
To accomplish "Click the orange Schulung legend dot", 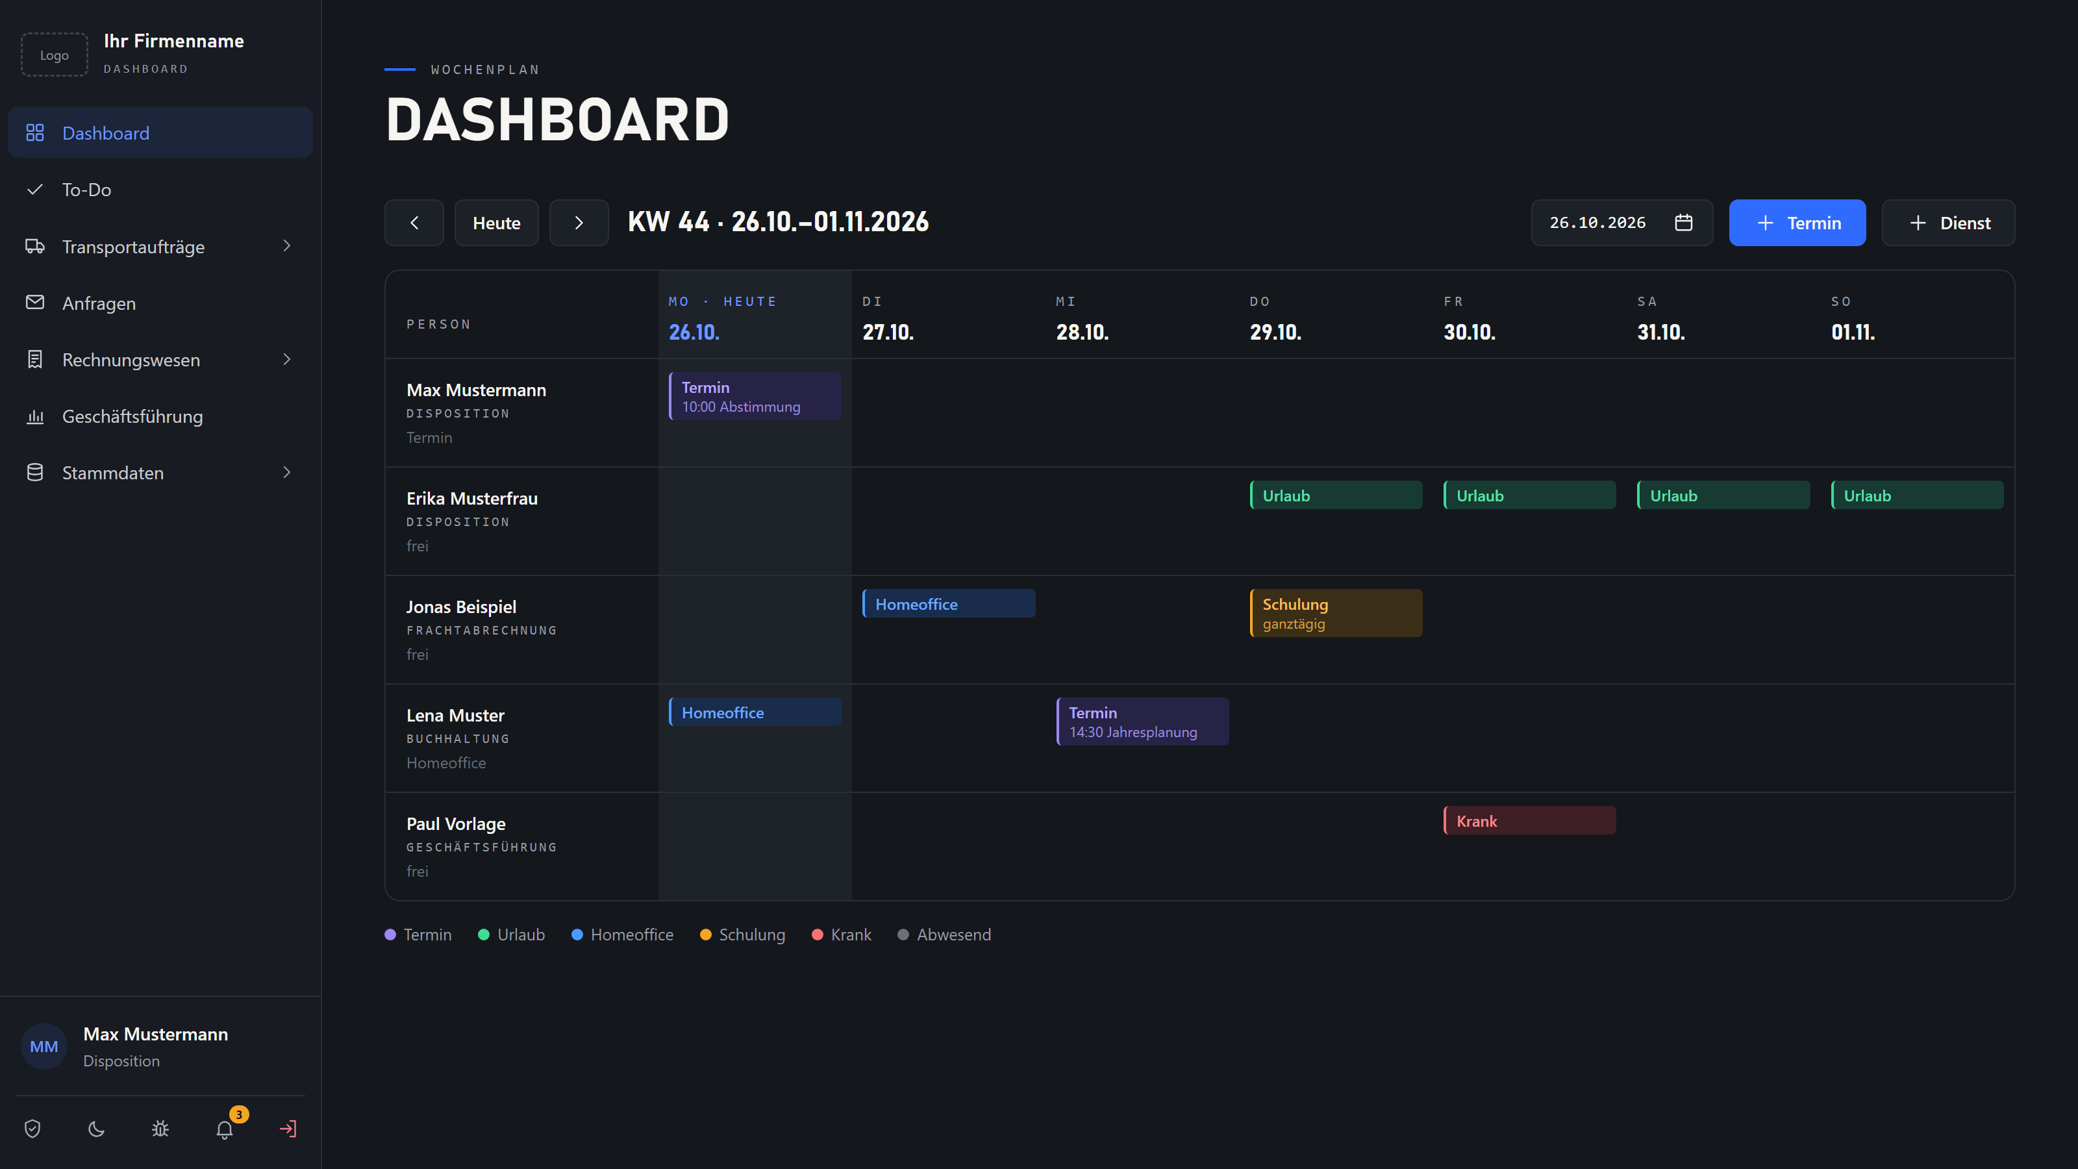I will coord(706,935).
